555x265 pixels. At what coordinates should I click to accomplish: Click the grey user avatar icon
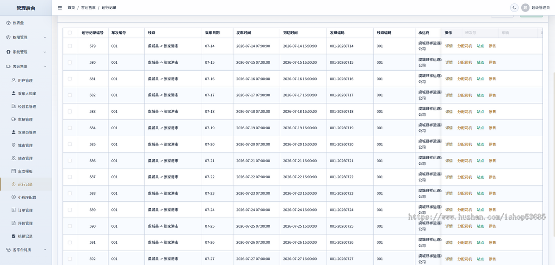click(525, 8)
